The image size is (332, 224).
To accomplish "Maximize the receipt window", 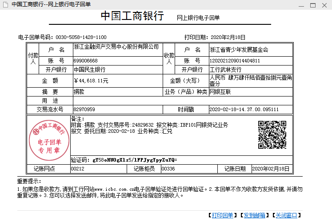I will pyautogui.click(x=313, y=5).
